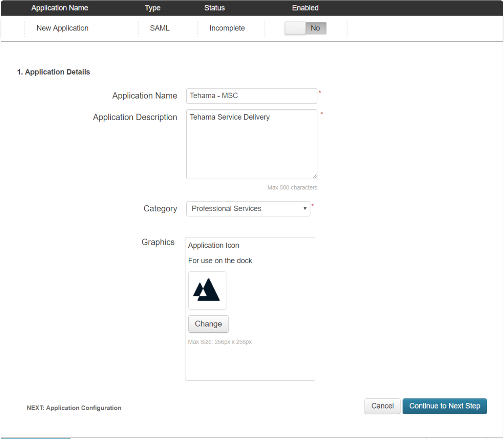Click the No label on the Enabled switch
Image resolution: width=504 pixels, height=439 pixels.
316,28
